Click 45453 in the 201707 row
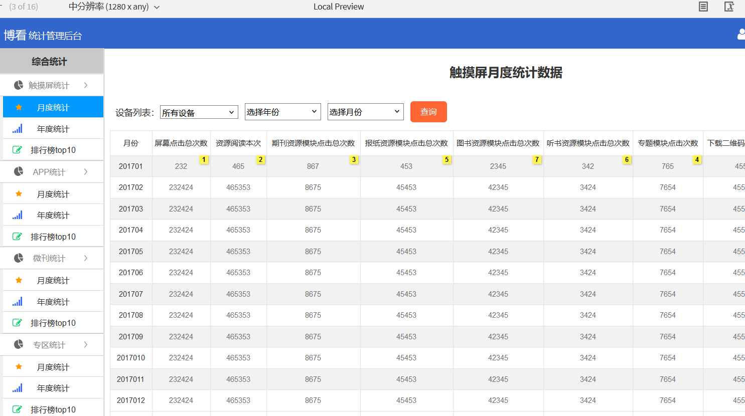The height and width of the screenshot is (416, 745). tap(406, 294)
